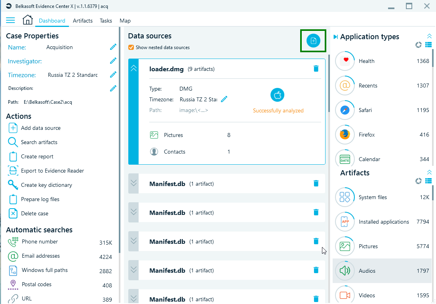Delete the first Manifest.db data source
The image size is (436, 304).
316,183
